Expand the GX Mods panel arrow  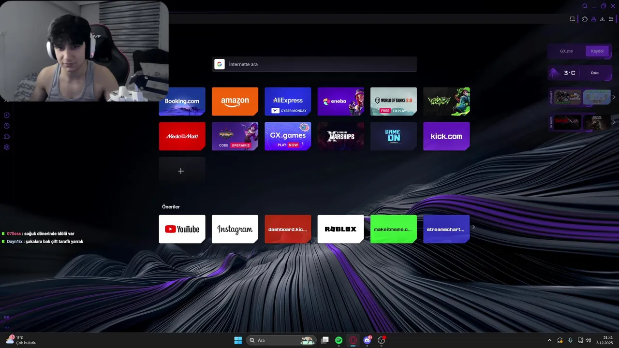(x=614, y=122)
